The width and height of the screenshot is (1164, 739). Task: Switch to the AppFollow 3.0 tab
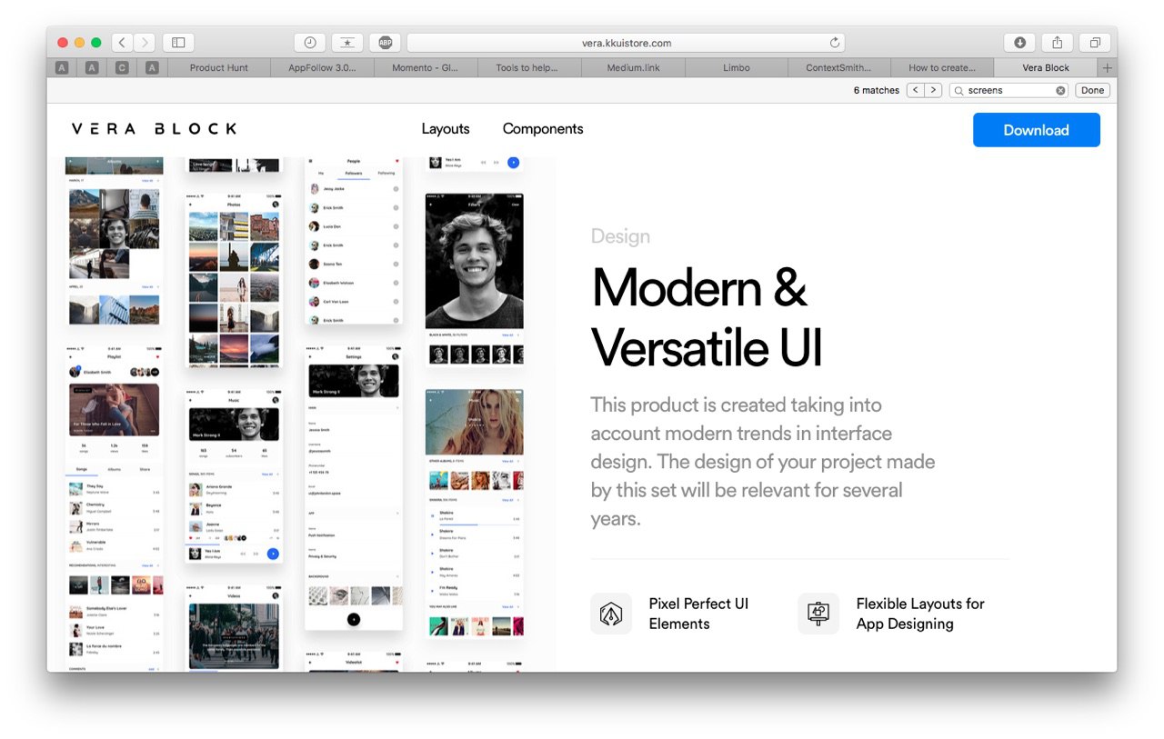(322, 68)
